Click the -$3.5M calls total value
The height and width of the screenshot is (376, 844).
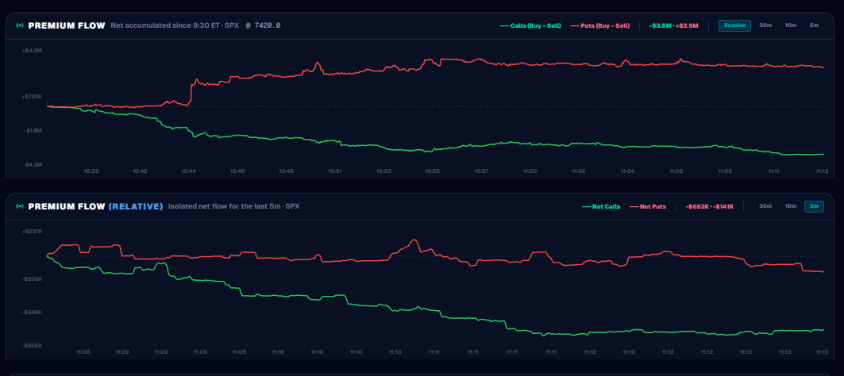(661, 25)
